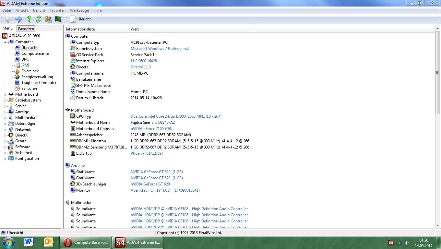Image resolution: width=441 pixels, height=249 pixels.
Task: Click the Geräte tree icon
Action: pos(11,141)
